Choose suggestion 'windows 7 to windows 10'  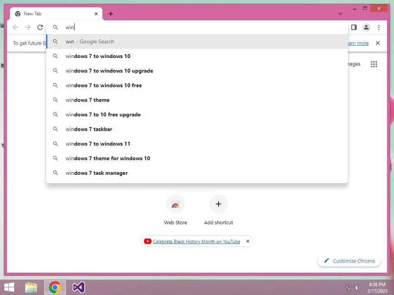tap(197, 56)
